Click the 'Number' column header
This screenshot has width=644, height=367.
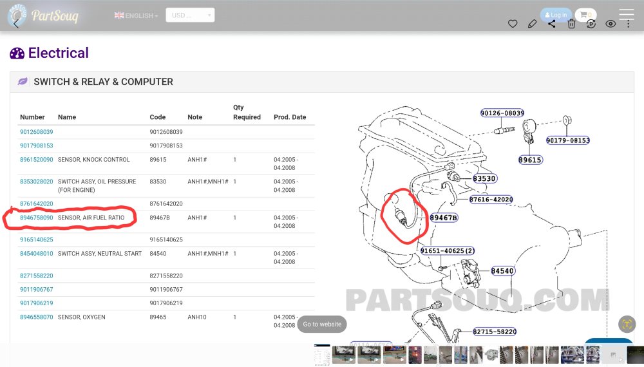point(32,117)
